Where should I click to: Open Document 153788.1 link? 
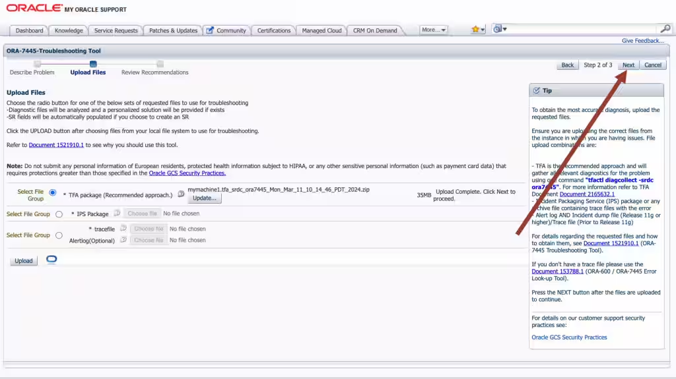click(557, 272)
